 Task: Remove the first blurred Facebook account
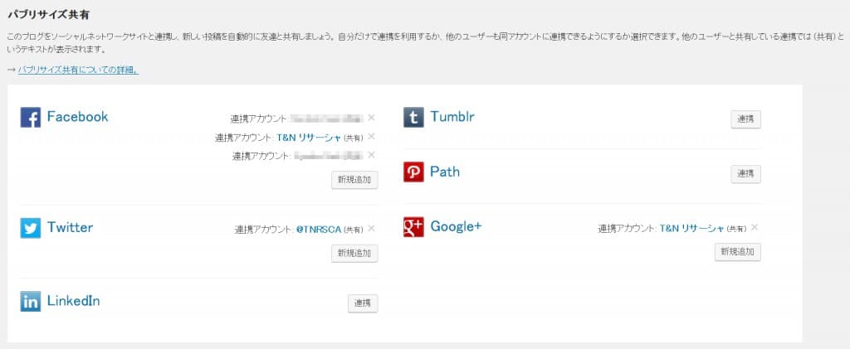coord(371,118)
